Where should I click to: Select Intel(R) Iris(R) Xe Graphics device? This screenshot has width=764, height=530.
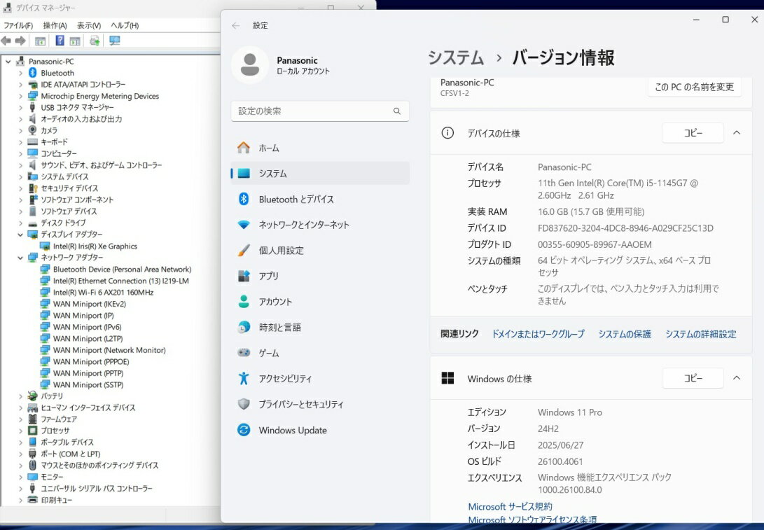(95, 246)
